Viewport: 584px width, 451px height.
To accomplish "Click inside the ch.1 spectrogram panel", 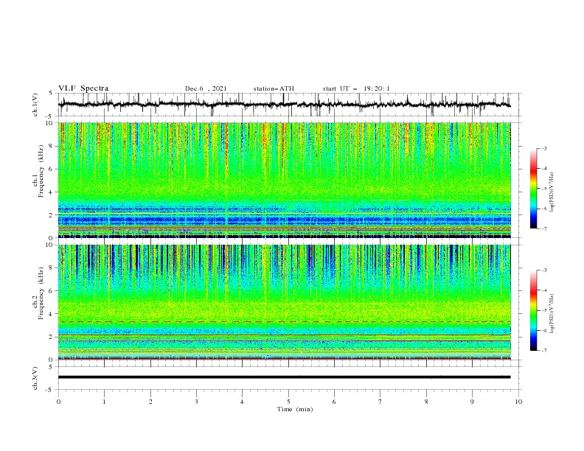I will (x=285, y=180).
